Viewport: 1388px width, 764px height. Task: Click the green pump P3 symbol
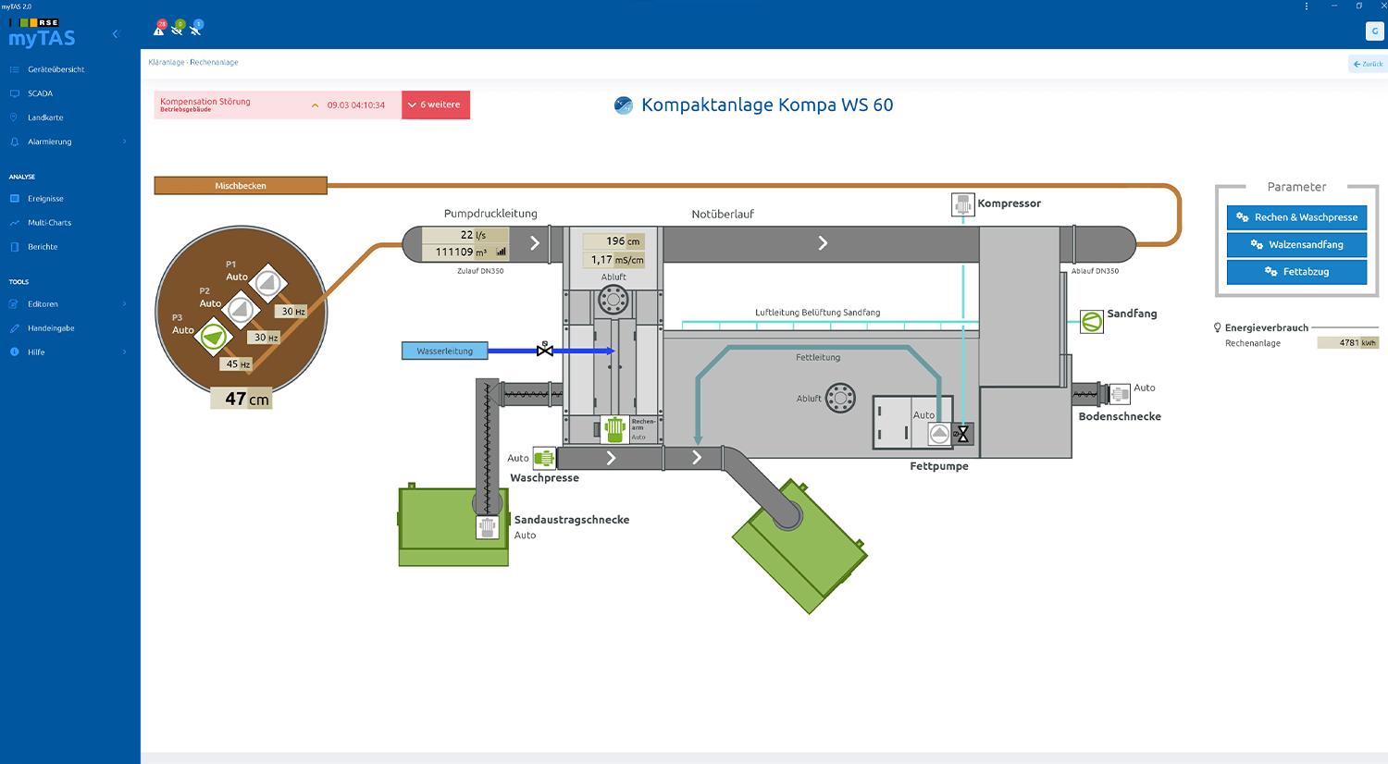(x=214, y=337)
